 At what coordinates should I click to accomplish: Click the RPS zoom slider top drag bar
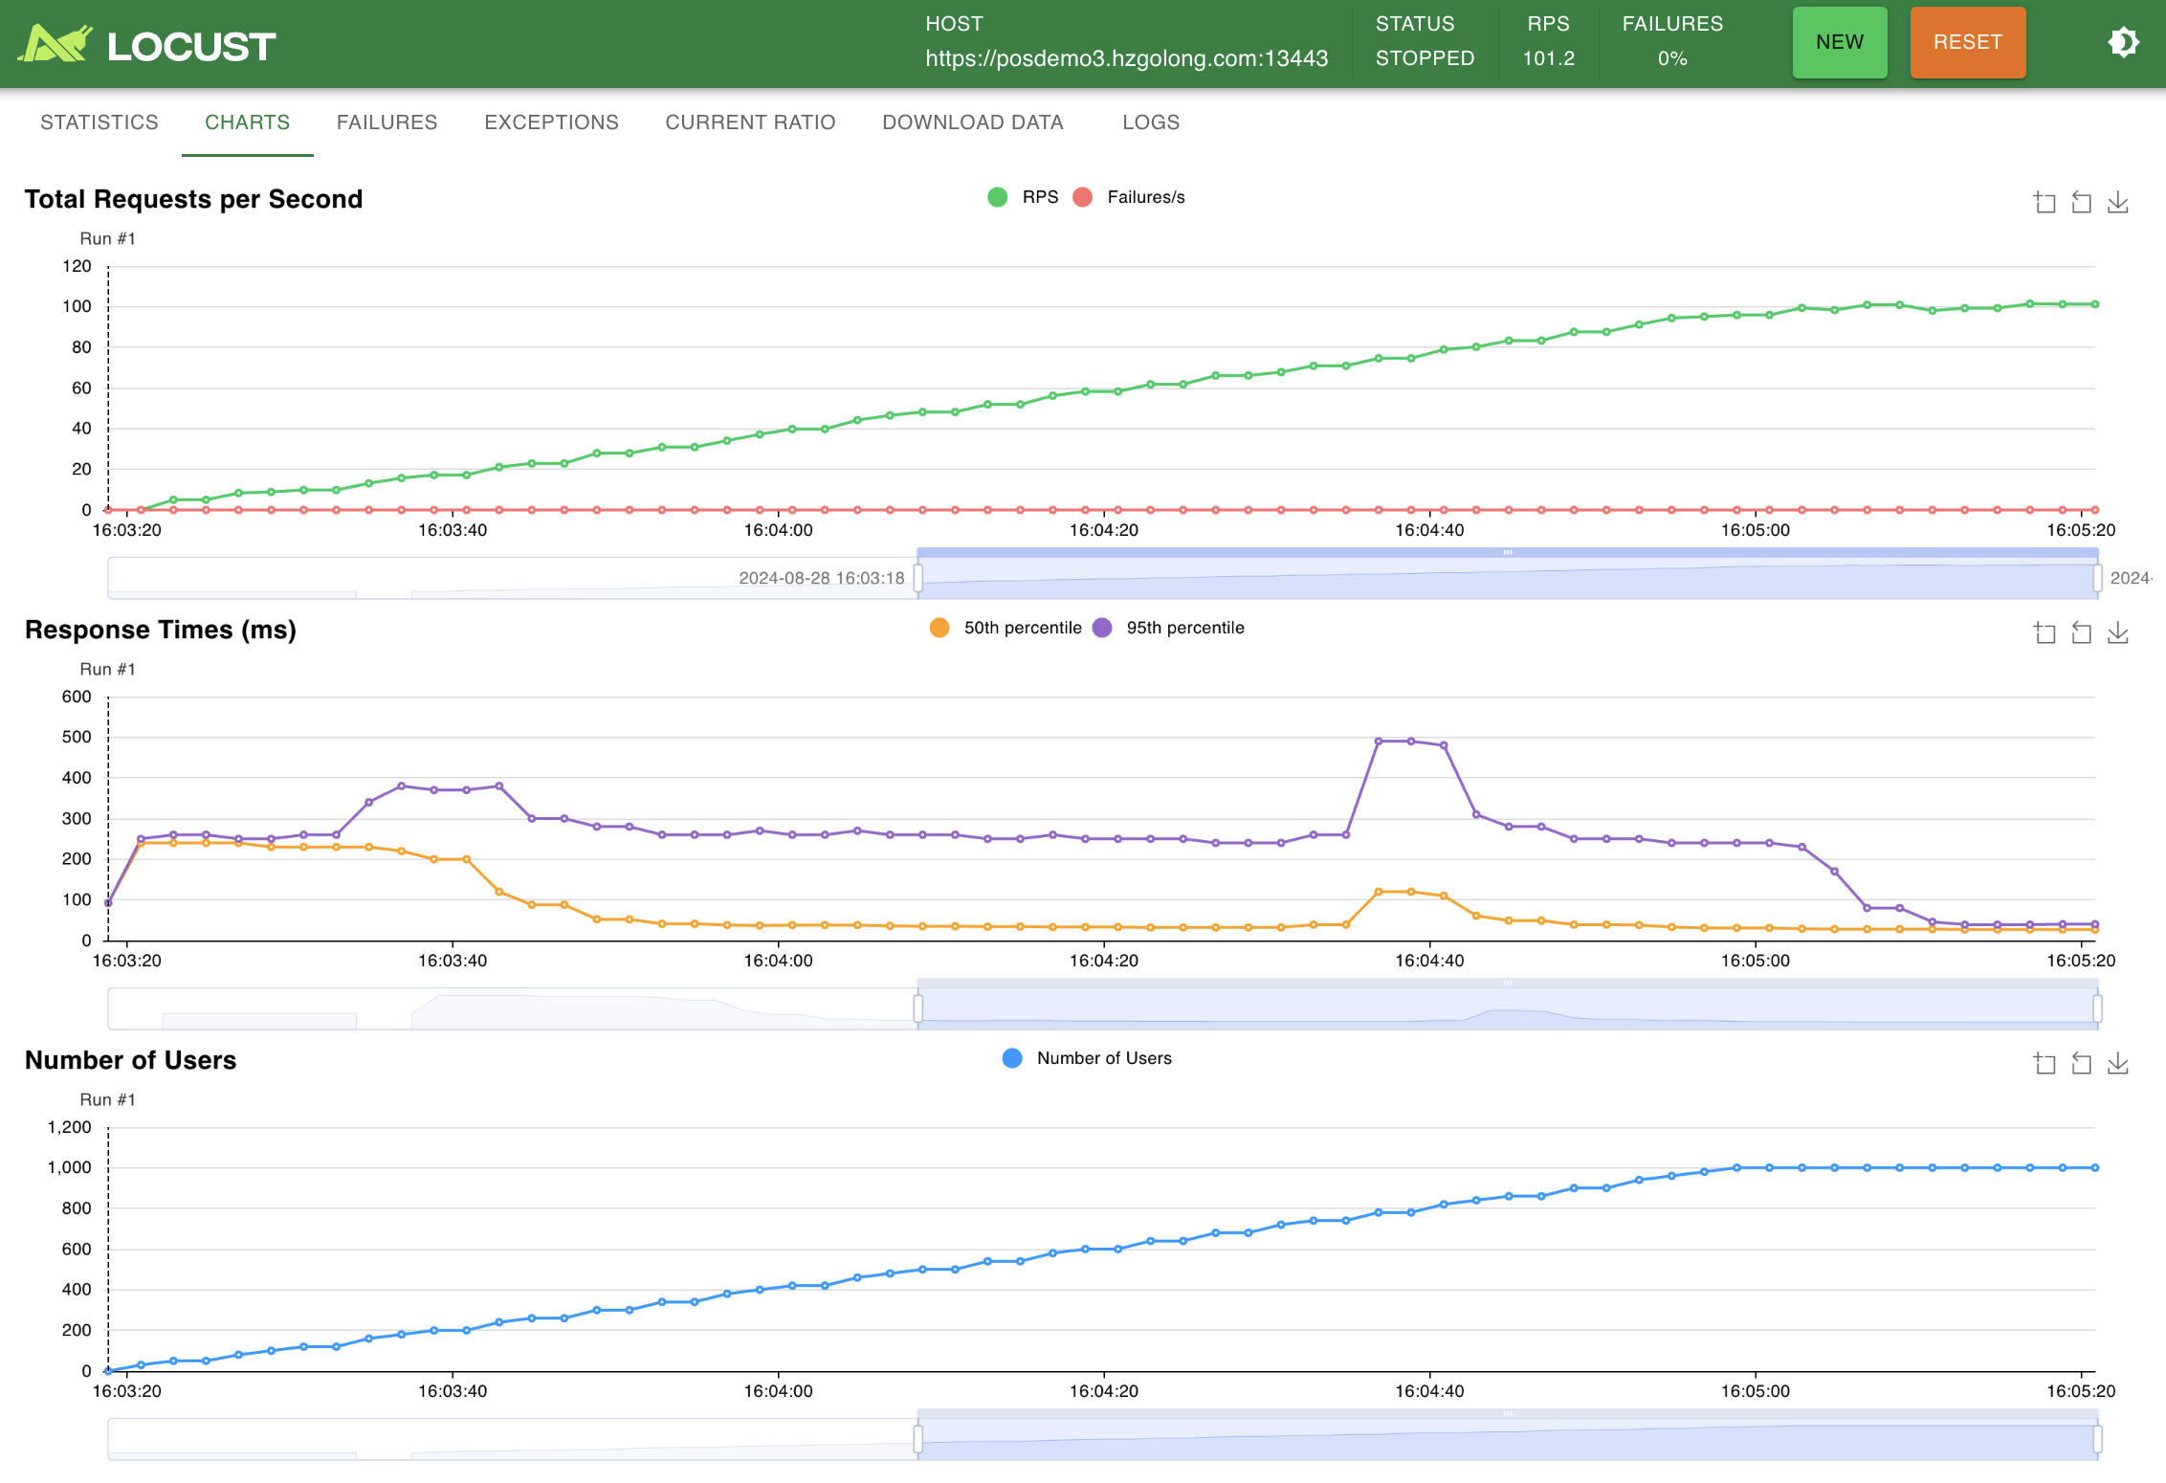pyautogui.click(x=1508, y=552)
